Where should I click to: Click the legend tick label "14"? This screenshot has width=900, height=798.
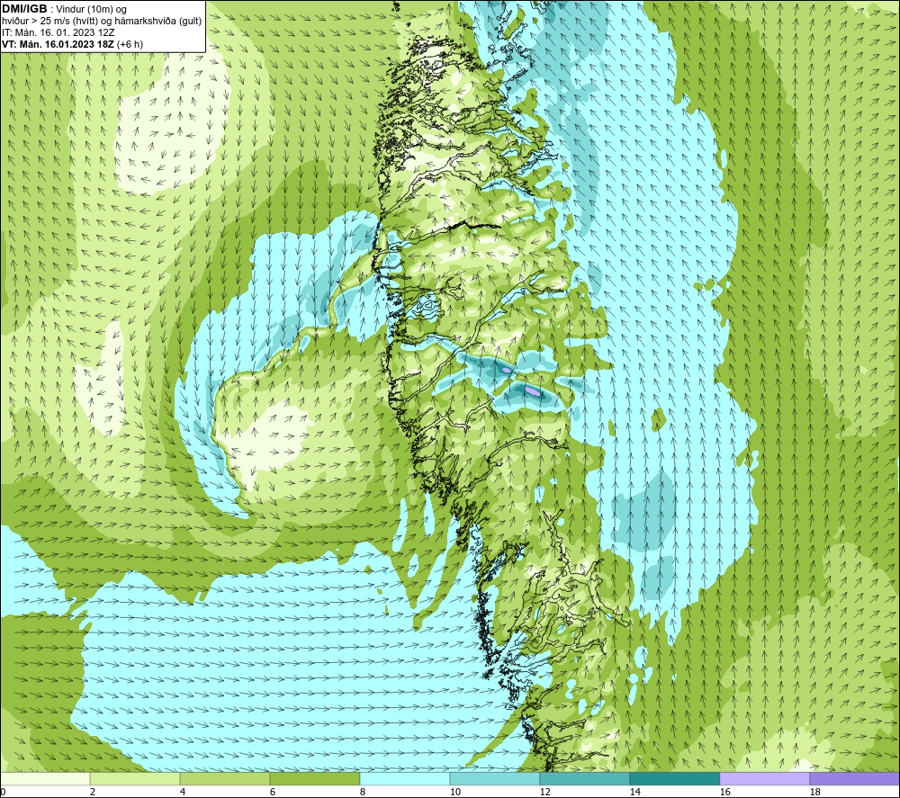click(635, 793)
